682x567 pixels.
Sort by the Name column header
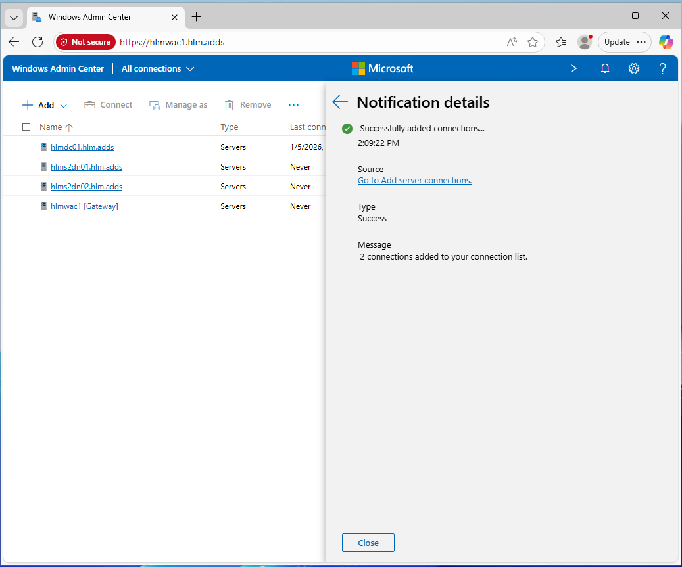tap(51, 127)
